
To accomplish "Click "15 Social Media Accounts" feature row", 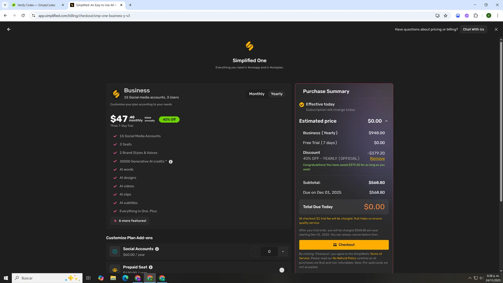I will coord(140,136).
